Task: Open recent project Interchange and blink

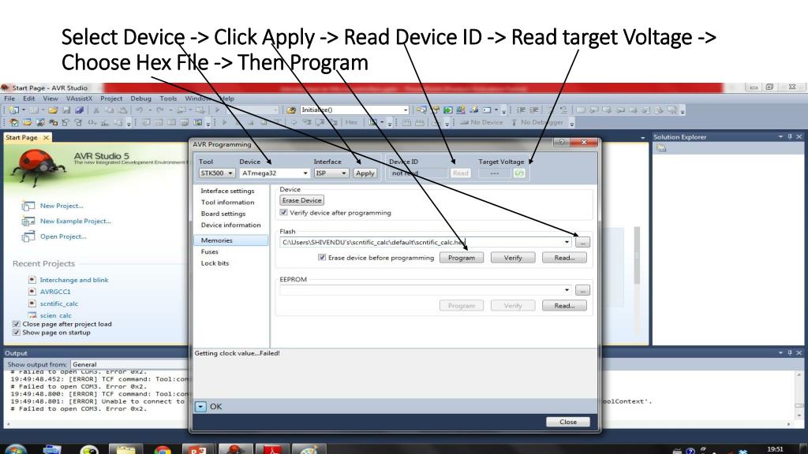Action: [x=74, y=280]
